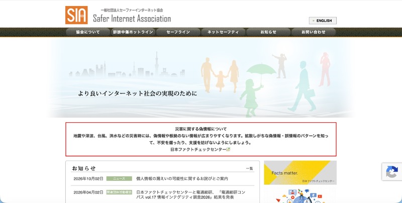402x203 pixels.
Task: Open the 一覧 news list link
Action: click(249, 168)
